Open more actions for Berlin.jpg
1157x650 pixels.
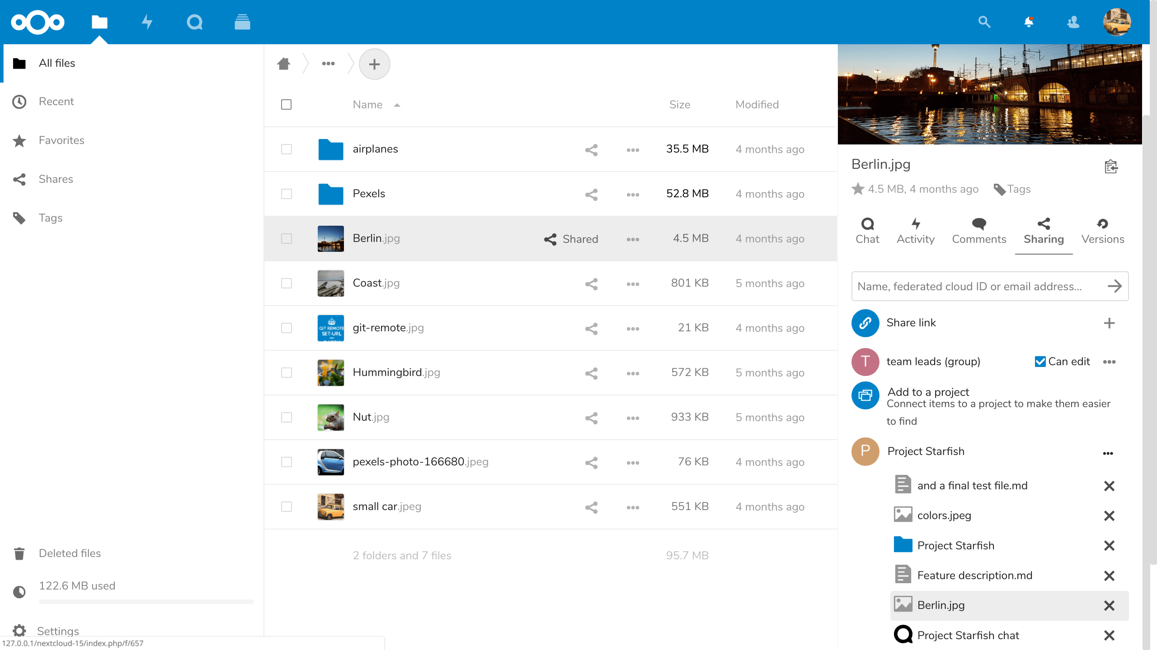tap(633, 239)
